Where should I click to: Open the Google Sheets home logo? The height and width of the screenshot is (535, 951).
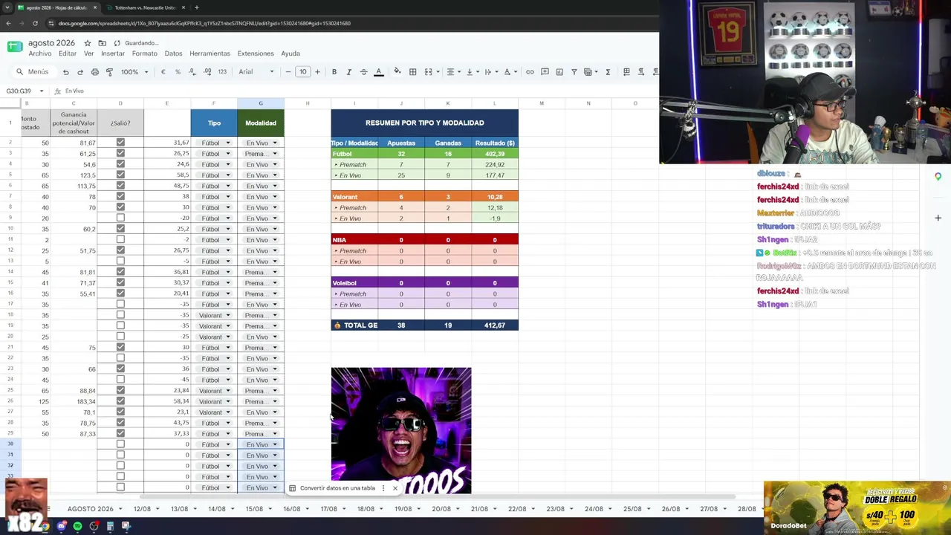tap(15, 47)
